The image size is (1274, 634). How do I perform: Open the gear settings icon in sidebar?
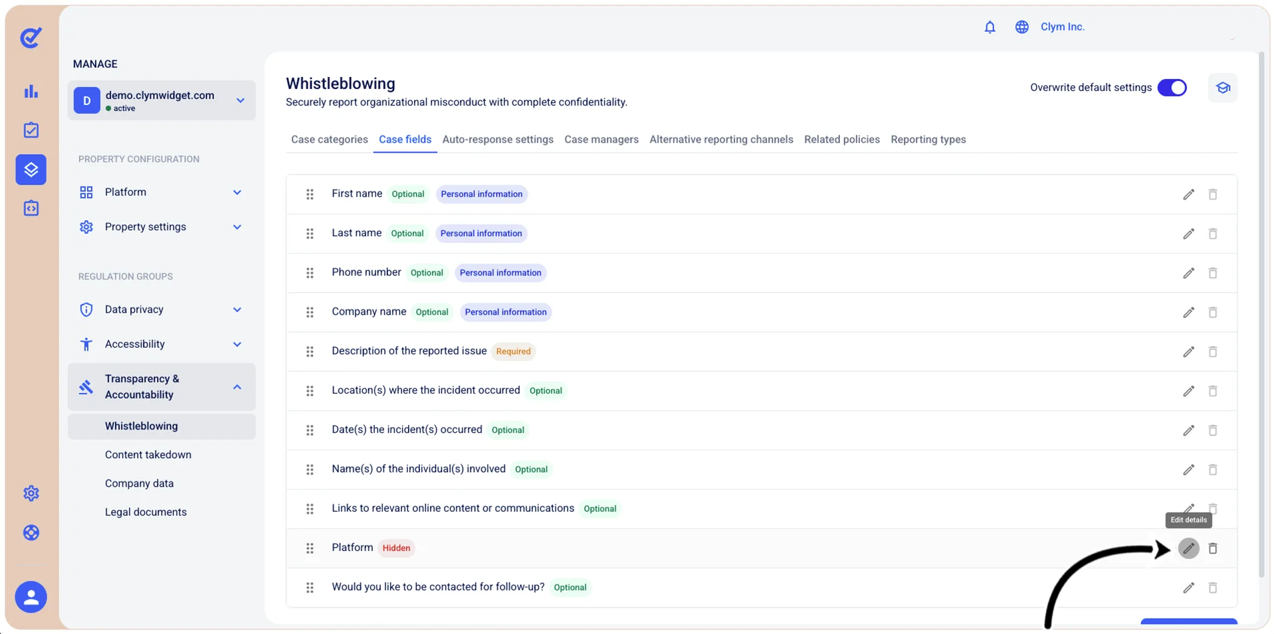coord(31,493)
